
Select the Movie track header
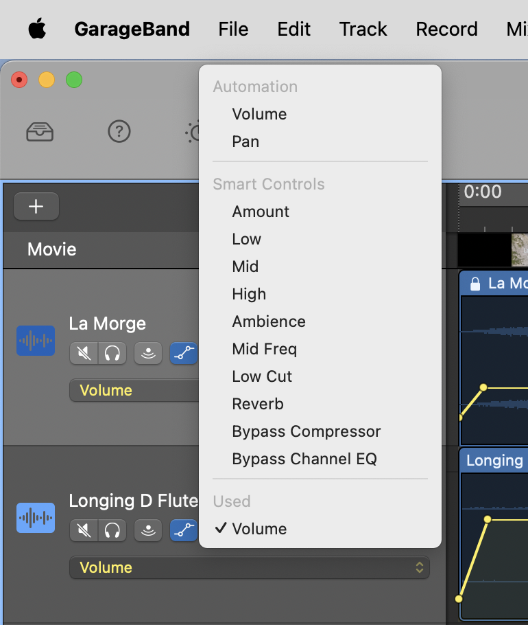click(101, 249)
